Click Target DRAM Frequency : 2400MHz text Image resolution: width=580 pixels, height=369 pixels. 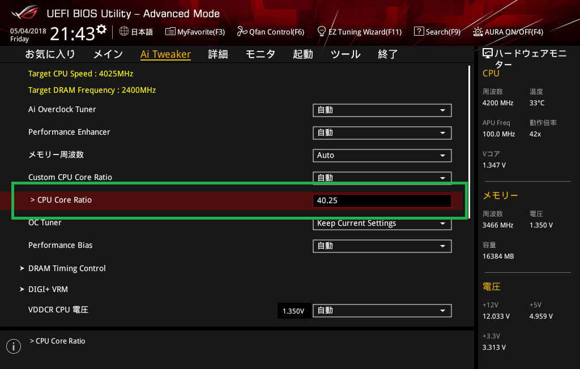click(92, 90)
